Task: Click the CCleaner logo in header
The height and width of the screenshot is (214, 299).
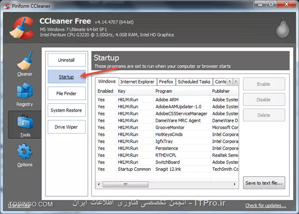Action: click(22, 28)
